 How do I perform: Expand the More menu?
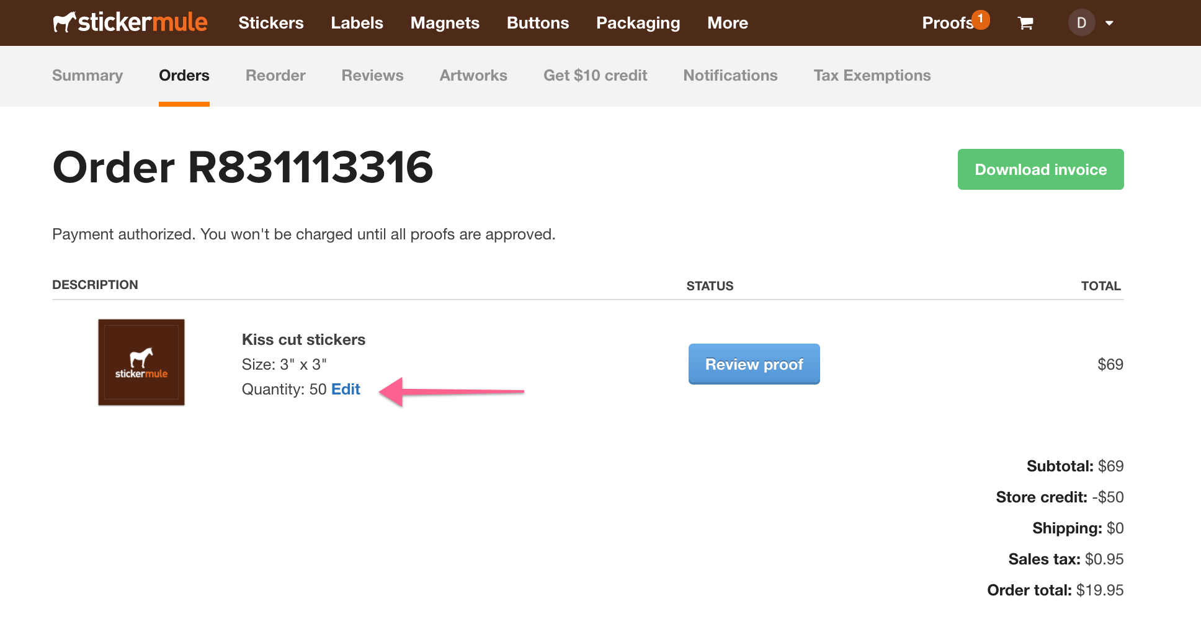(728, 23)
